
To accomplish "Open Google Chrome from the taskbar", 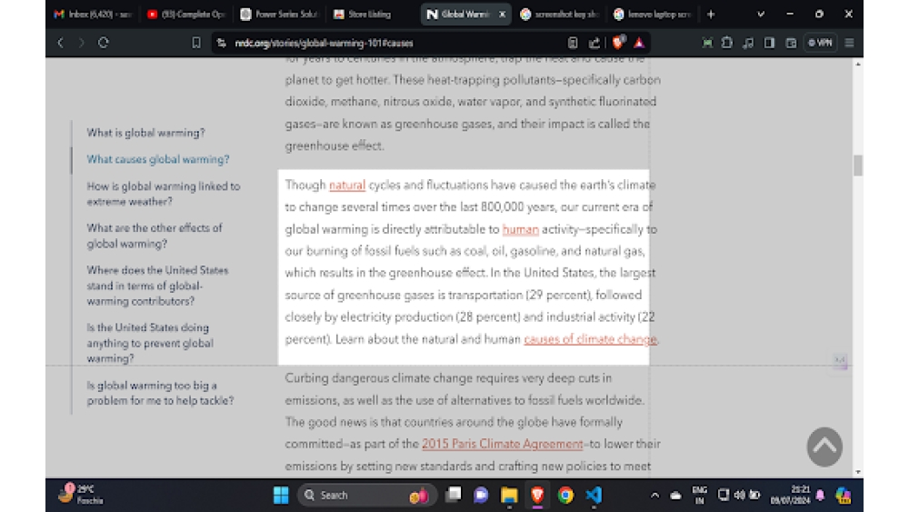I will [x=565, y=496].
